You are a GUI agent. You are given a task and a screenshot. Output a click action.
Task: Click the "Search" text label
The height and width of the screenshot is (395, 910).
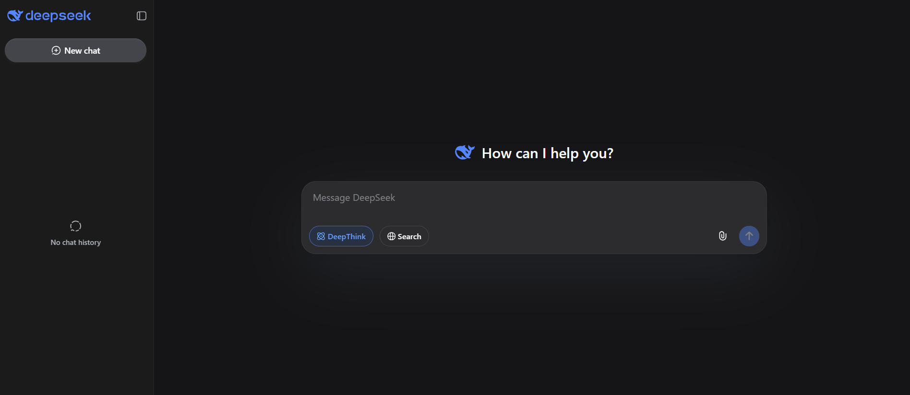pyautogui.click(x=409, y=237)
